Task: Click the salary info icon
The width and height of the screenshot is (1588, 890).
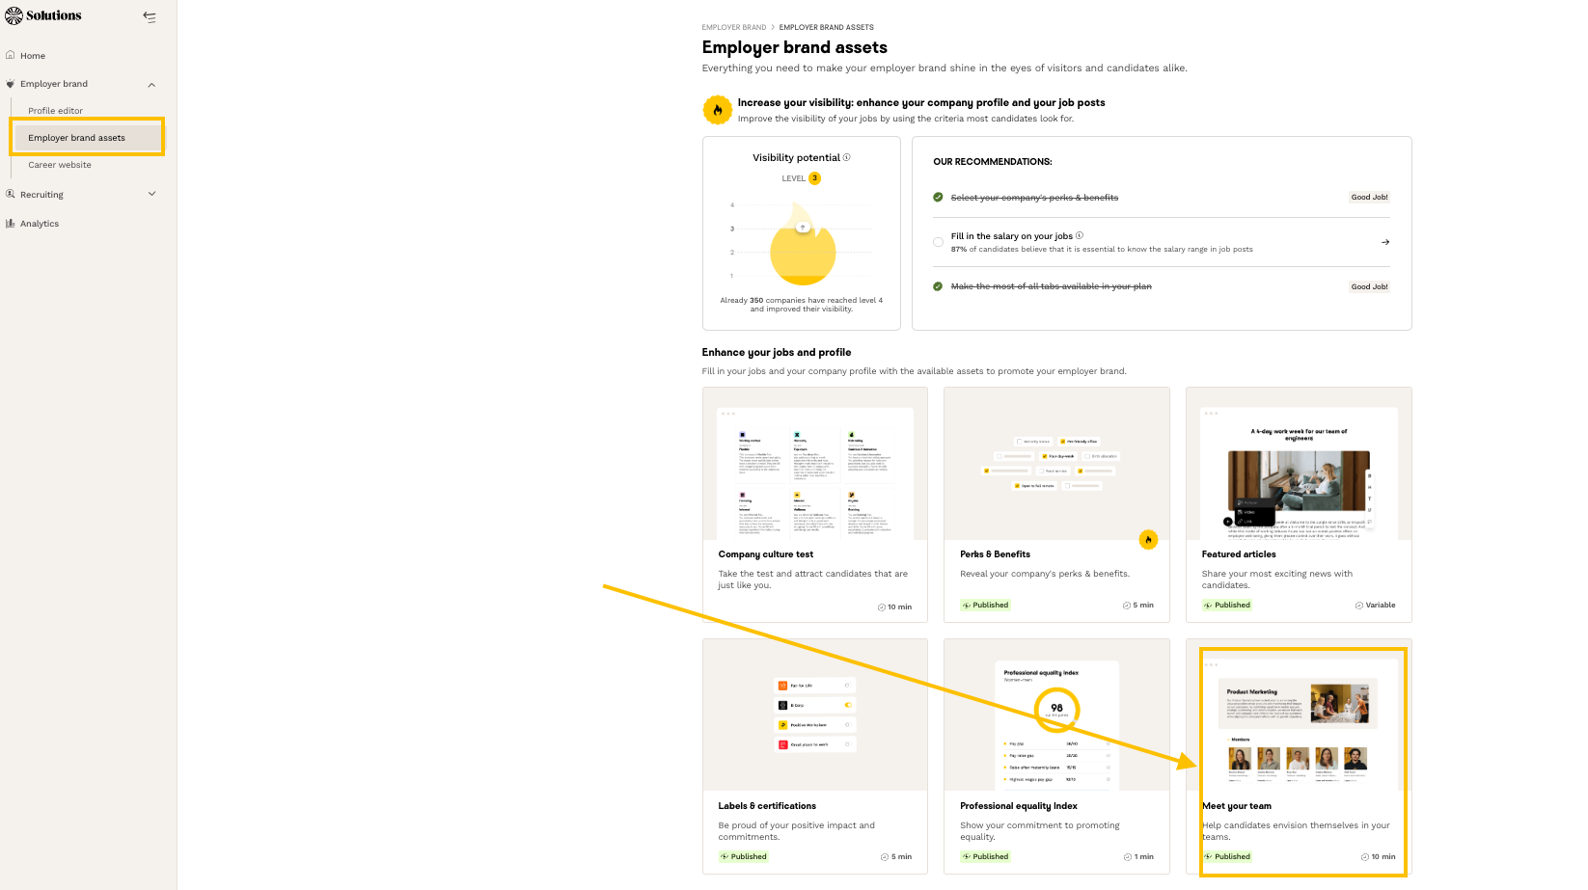Action: [x=1080, y=235]
